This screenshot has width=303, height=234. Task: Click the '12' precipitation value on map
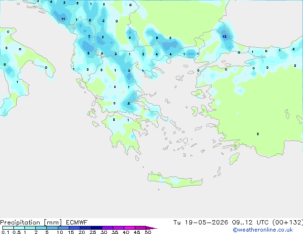[224, 36]
